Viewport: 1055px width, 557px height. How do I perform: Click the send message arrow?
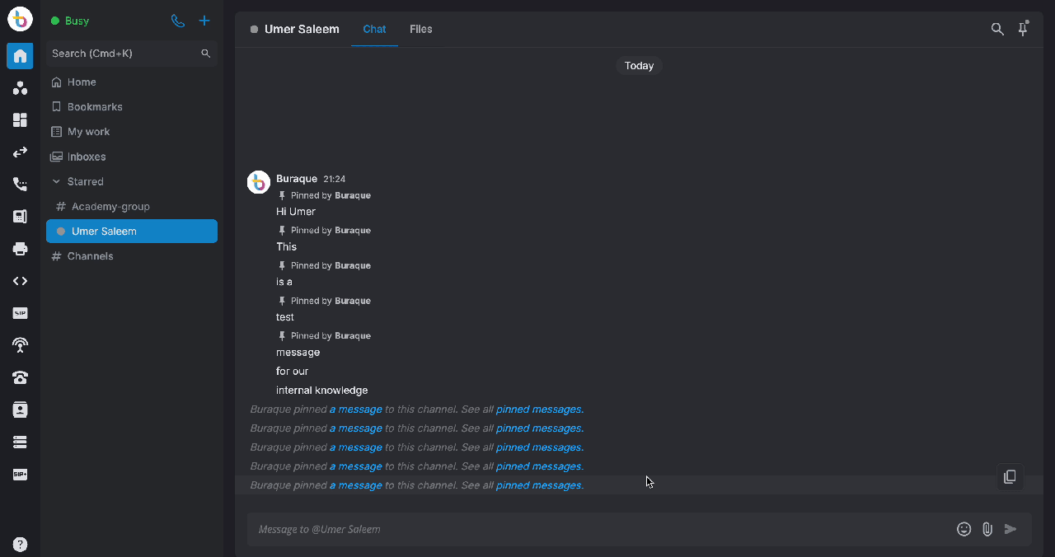tap(1010, 529)
